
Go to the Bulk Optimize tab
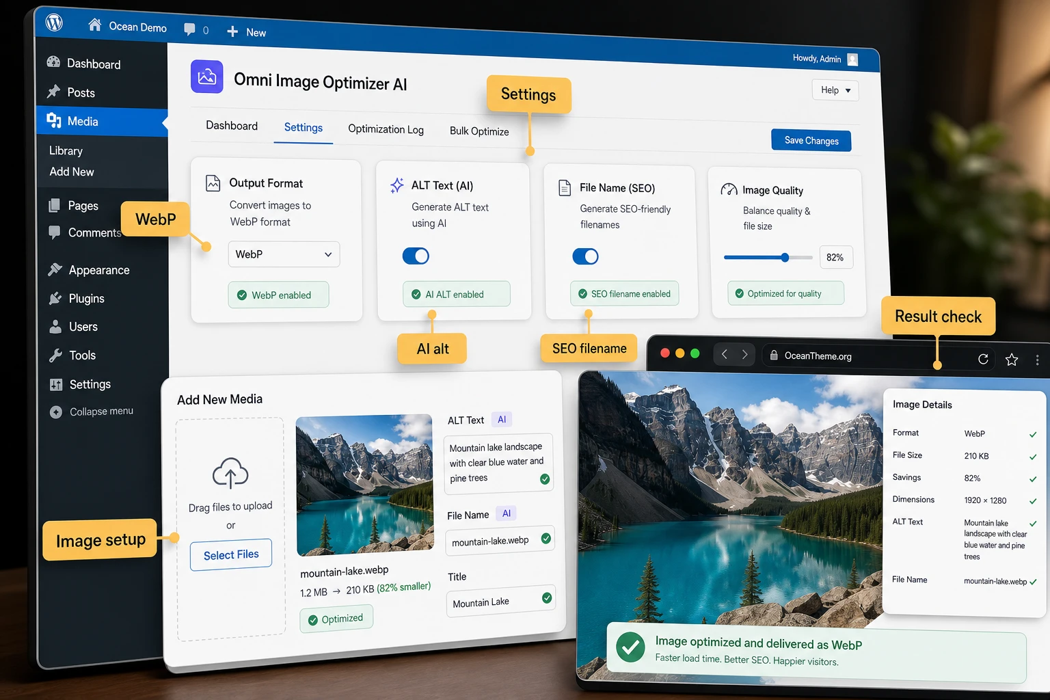pos(479,131)
